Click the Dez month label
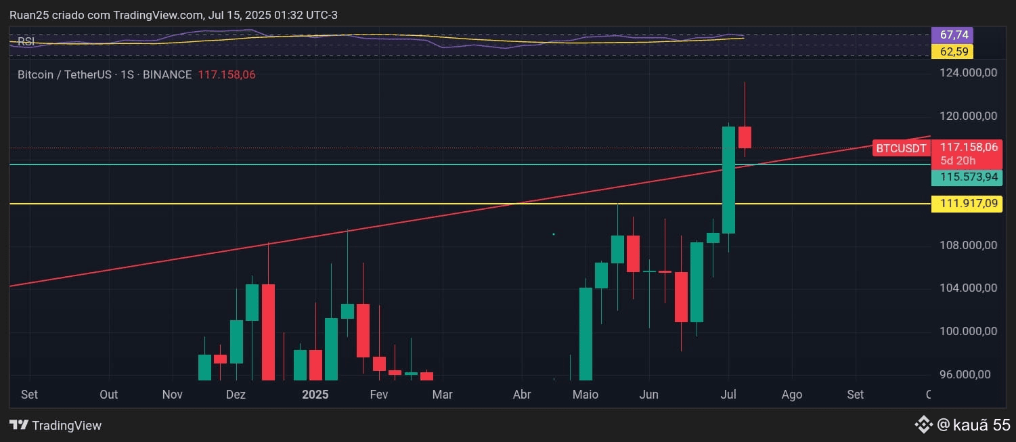The height and width of the screenshot is (442, 1016). point(236,395)
